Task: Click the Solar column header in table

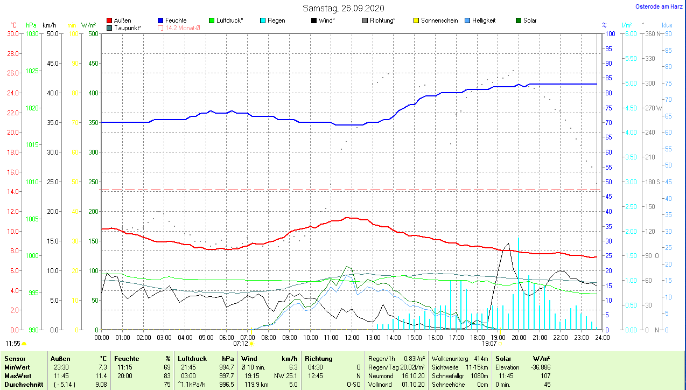Action: point(503,358)
